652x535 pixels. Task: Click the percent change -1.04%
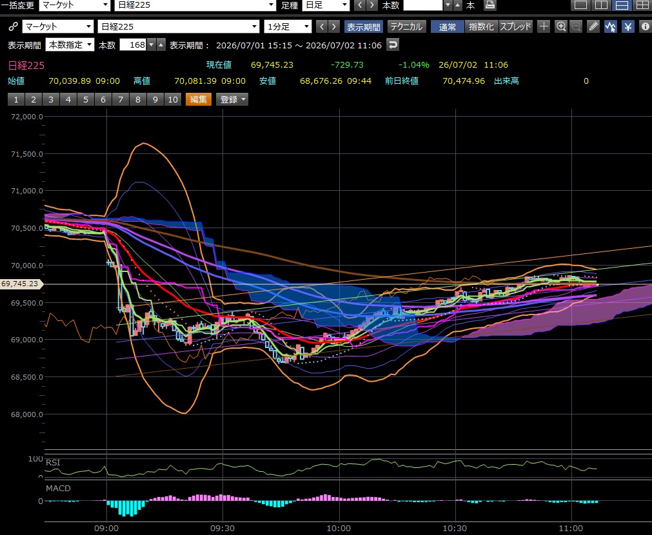tap(414, 65)
